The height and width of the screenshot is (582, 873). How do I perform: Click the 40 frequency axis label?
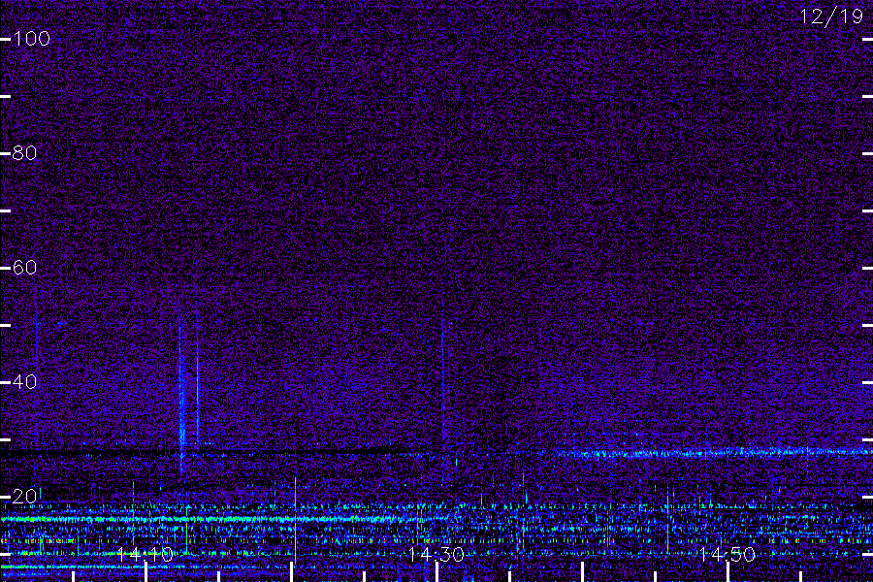[25, 381]
